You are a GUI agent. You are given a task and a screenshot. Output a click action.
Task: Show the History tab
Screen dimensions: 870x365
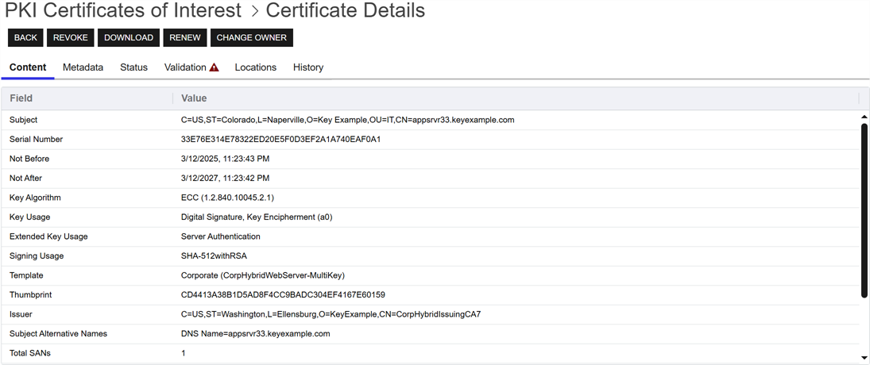coord(307,67)
